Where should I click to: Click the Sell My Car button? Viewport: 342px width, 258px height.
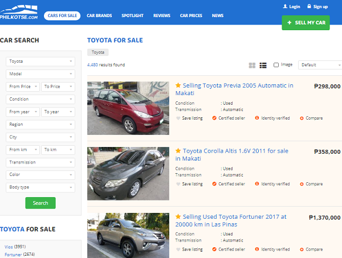[306, 23]
